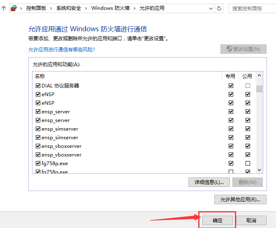Expand chevron before 允许的应用 breadcrumb
The height and width of the screenshot is (228, 276).
pyautogui.click(x=135, y=8)
